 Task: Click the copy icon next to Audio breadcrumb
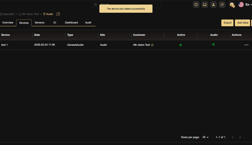coord(58,14)
